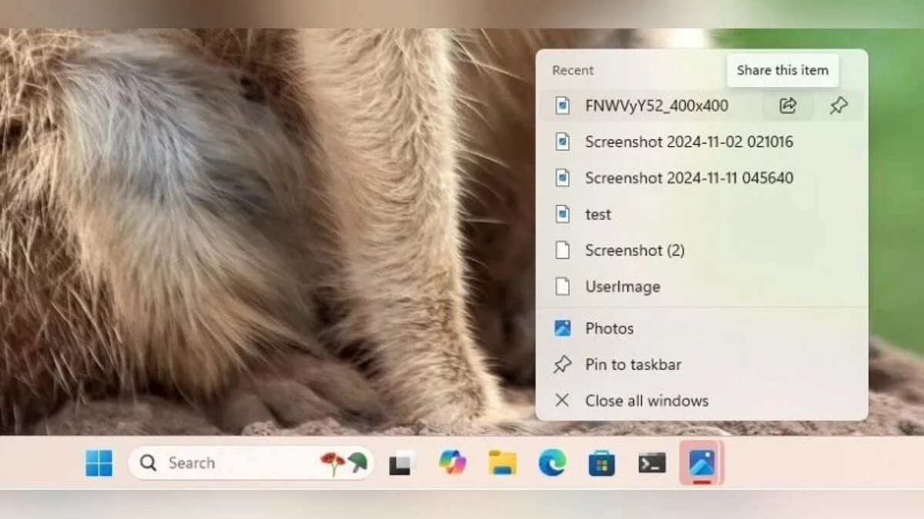Launch Photos from the jump list
924x519 pixels.
[609, 328]
